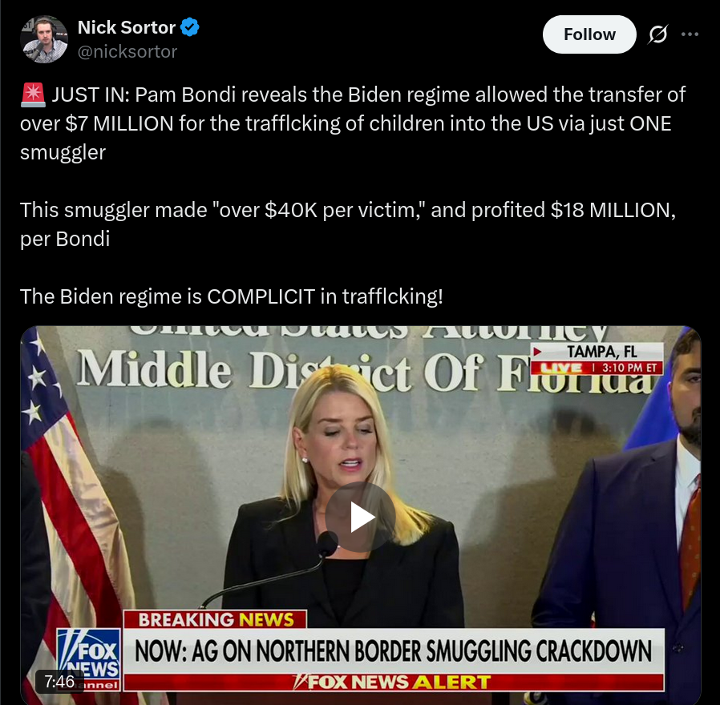Click the FOX NEWS ALERT strip
Image resolution: width=720 pixels, height=705 pixels.
click(393, 682)
